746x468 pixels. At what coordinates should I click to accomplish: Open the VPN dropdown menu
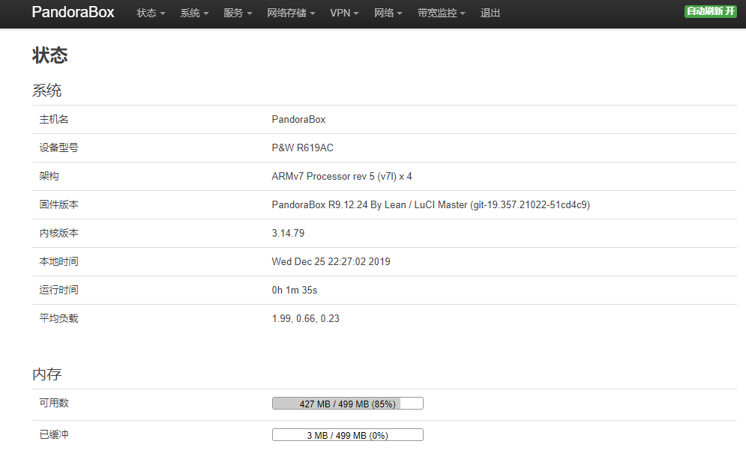pyautogui.click(x=344, y=13)
